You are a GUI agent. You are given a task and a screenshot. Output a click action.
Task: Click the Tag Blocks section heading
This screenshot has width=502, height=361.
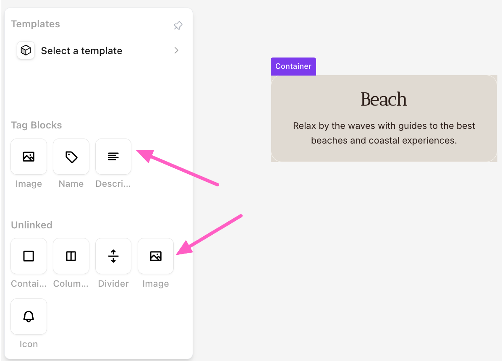[36, 125]
